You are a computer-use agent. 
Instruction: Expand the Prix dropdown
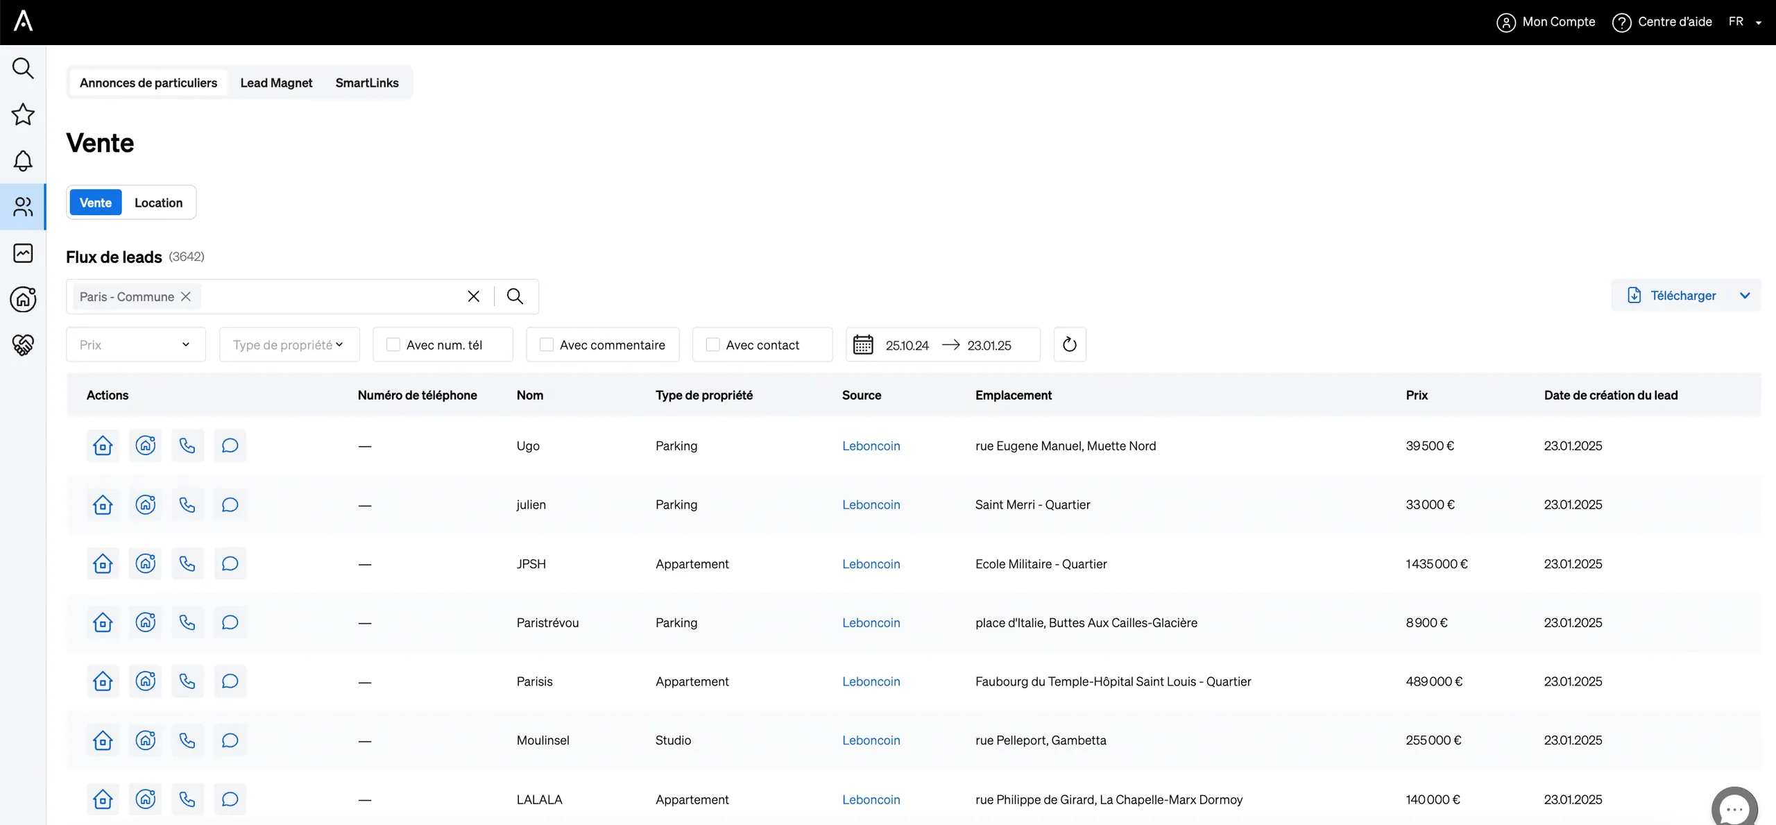click(136, 344)
